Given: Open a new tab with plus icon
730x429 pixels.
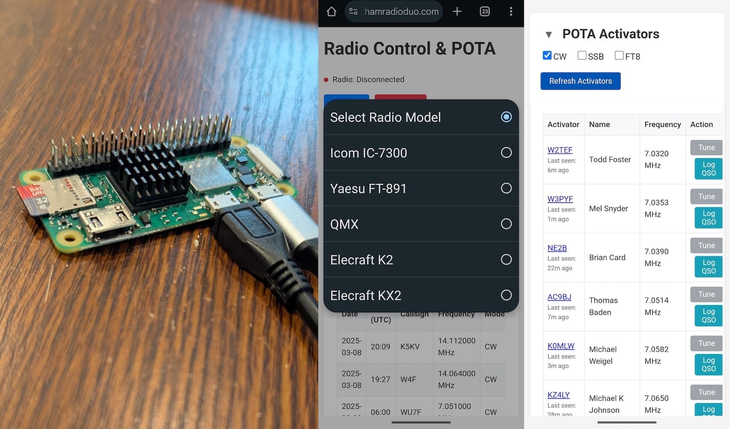Looking at the screenshot, I should point(457,12).
